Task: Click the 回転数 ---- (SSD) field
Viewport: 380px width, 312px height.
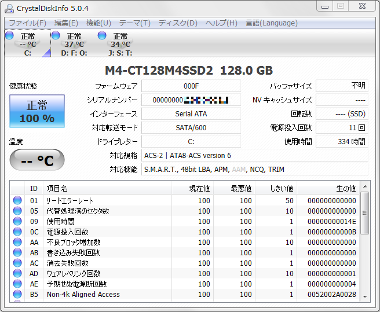Action: pyautogui.click(x=342, y=113)
